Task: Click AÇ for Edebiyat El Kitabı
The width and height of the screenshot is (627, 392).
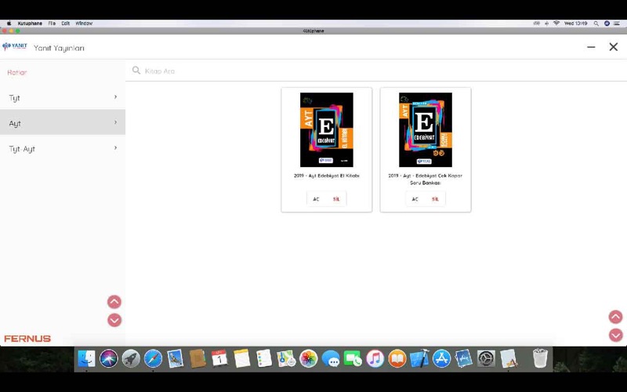Action: tap(316, 199)
